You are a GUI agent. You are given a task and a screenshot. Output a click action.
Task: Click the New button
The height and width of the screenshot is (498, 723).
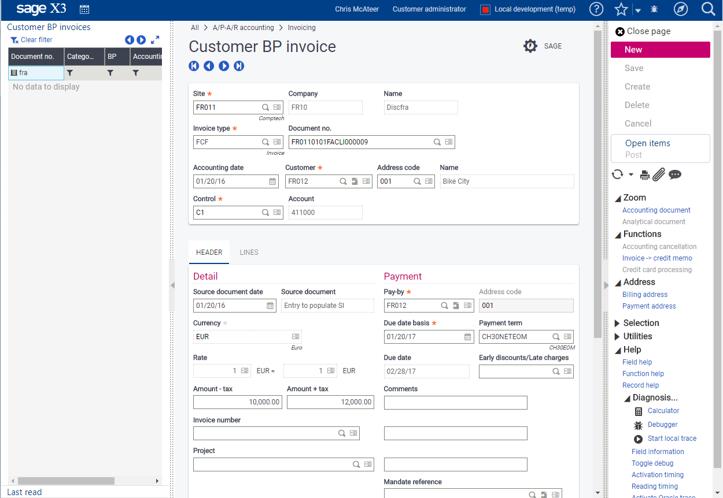point(660,50)
